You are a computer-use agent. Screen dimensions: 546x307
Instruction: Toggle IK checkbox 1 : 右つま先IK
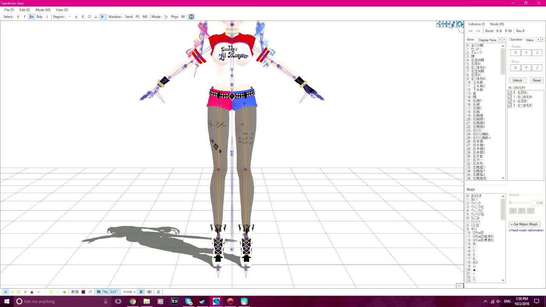tap(510, 97)
